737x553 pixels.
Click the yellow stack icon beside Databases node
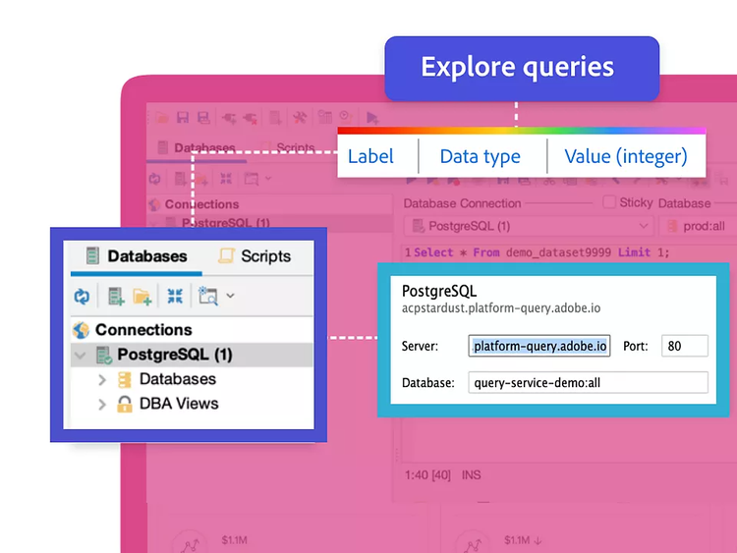coord(125,379)
